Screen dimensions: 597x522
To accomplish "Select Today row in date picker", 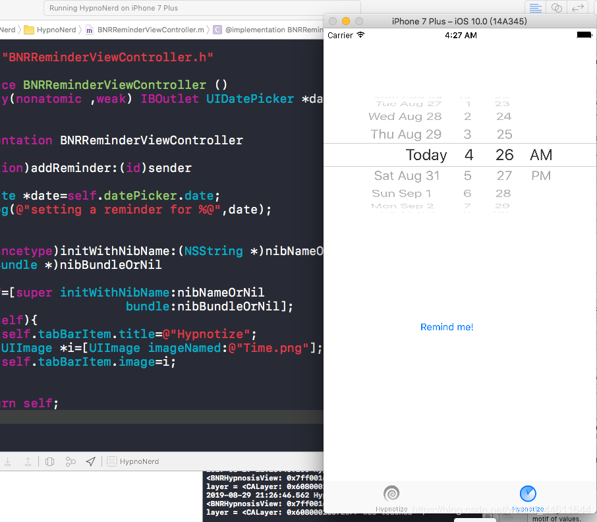I will (426, 155).
